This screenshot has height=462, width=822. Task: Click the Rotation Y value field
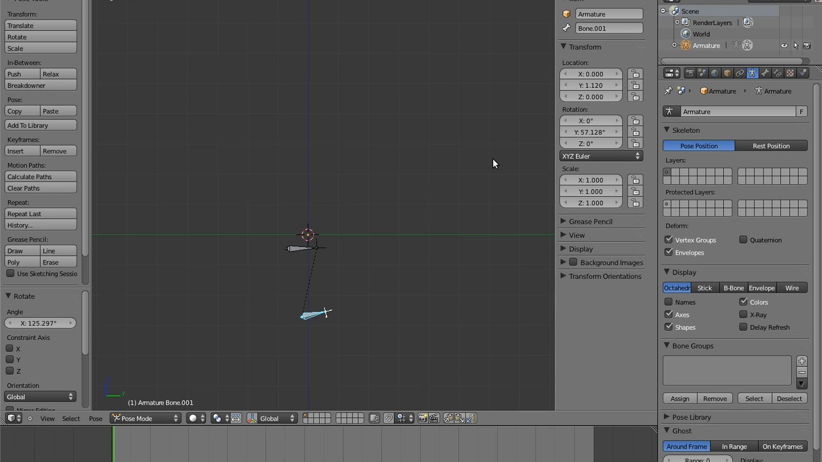pyautogui.click(x=591, y=132)
